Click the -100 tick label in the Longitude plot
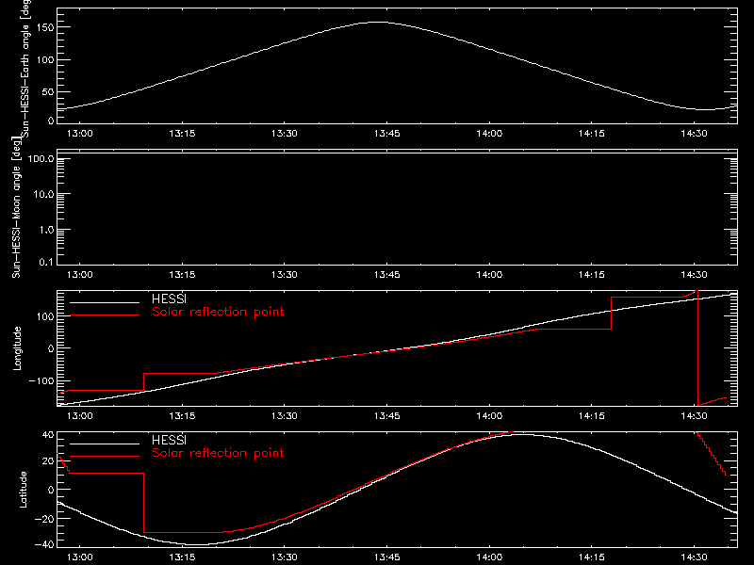This screenshot has height=565, width=754. point(41,380)
